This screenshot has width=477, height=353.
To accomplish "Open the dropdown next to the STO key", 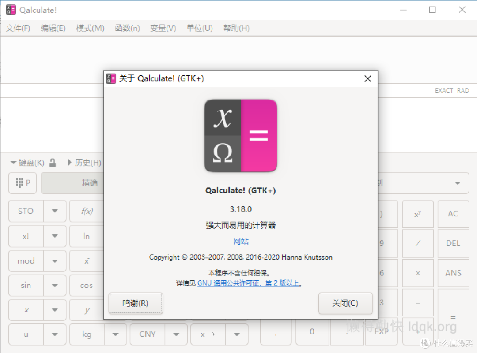I will pos(55,211).
